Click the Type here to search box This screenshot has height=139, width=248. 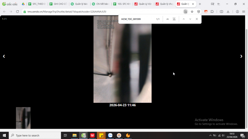point(35,135)
